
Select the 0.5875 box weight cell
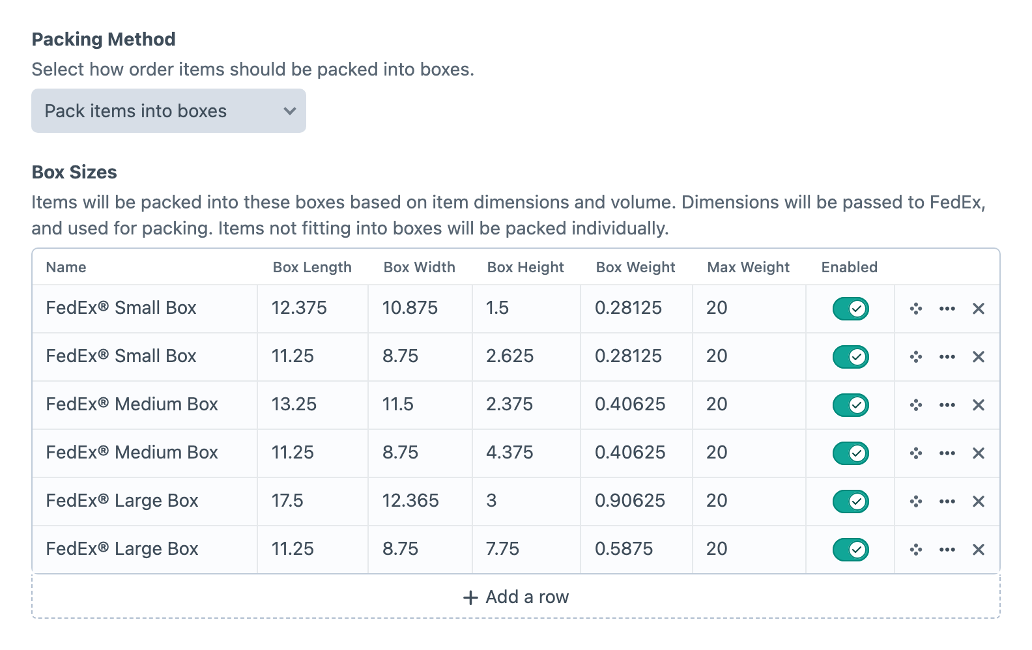click(x=637, y=550)
